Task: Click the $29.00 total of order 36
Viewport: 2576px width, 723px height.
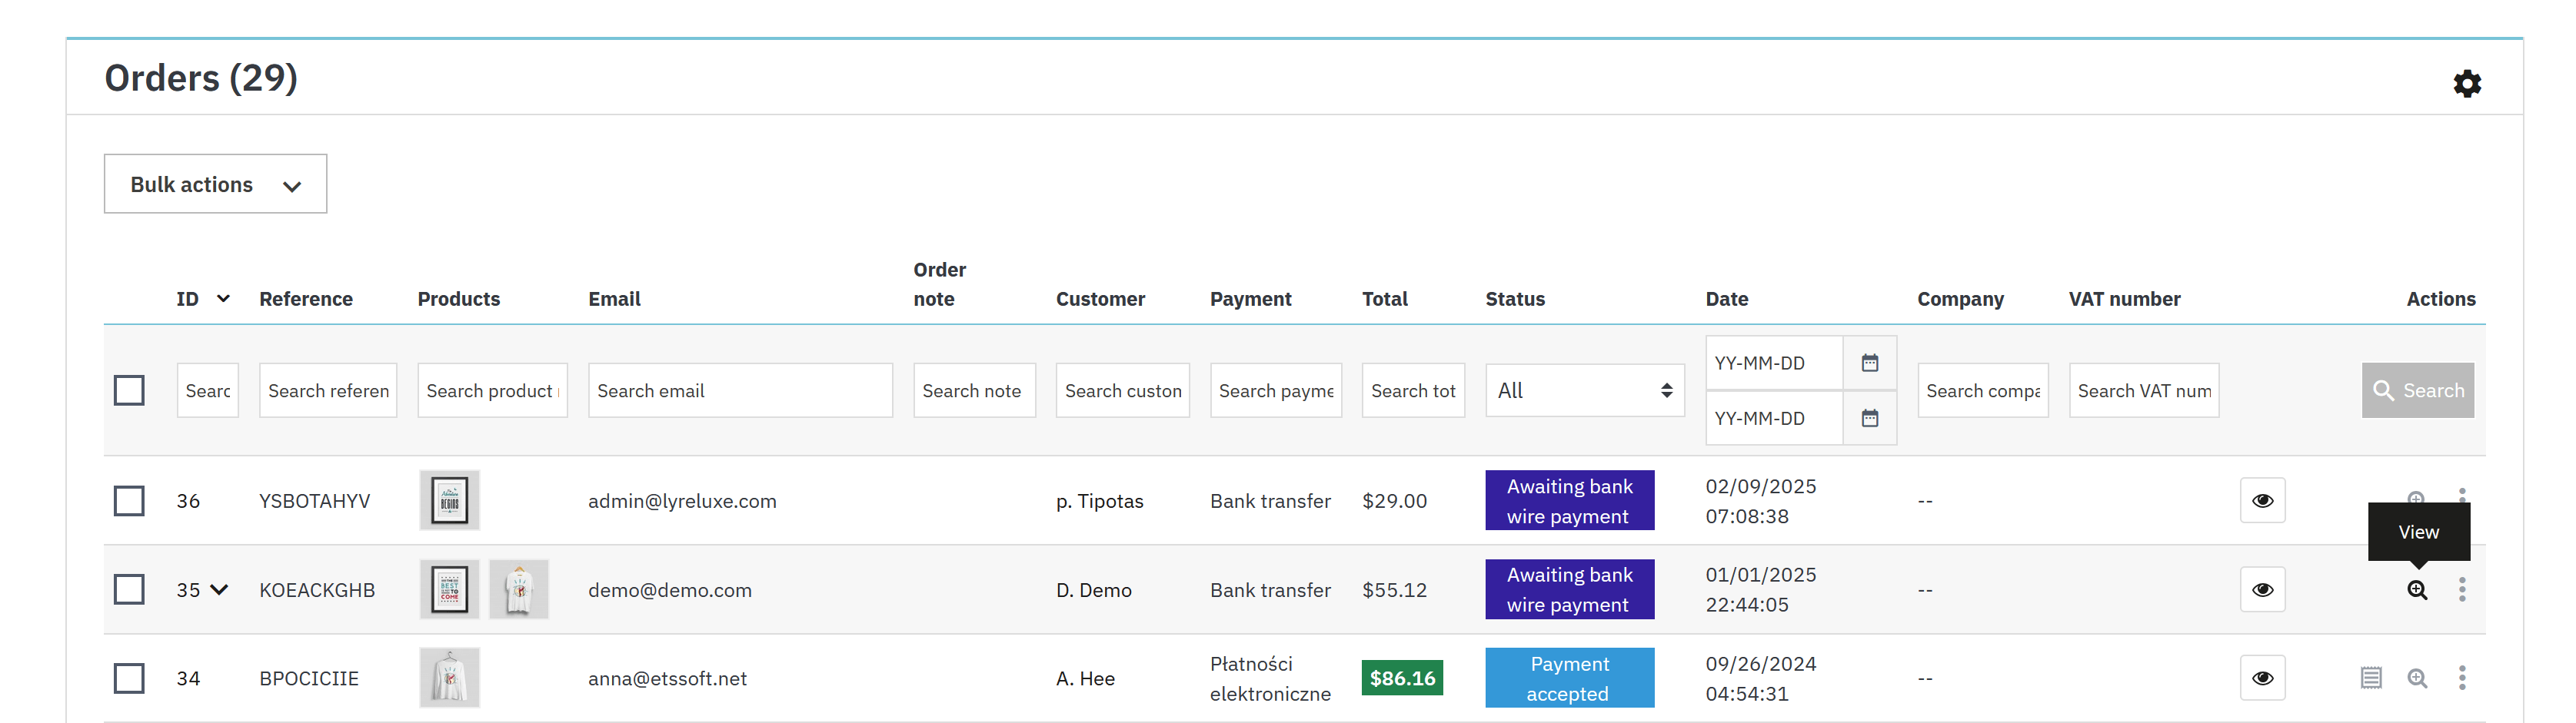Action: [1394, 501]
